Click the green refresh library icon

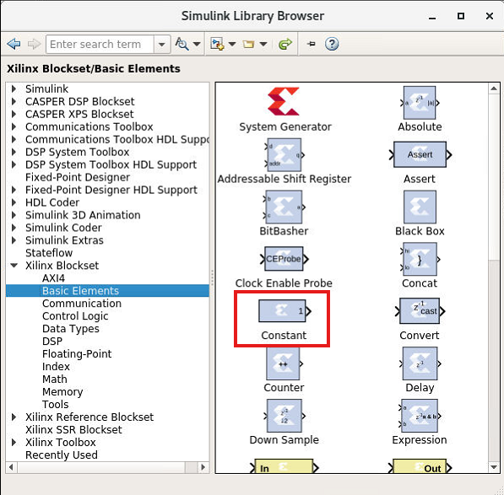pos(285,44)
